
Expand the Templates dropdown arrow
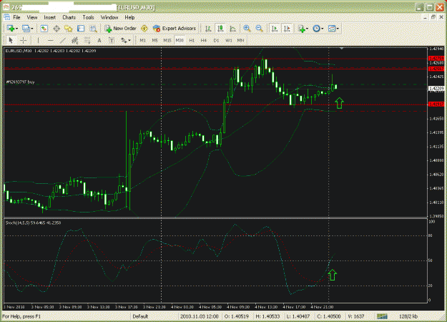pyautogui.click(x=338, y=29)
